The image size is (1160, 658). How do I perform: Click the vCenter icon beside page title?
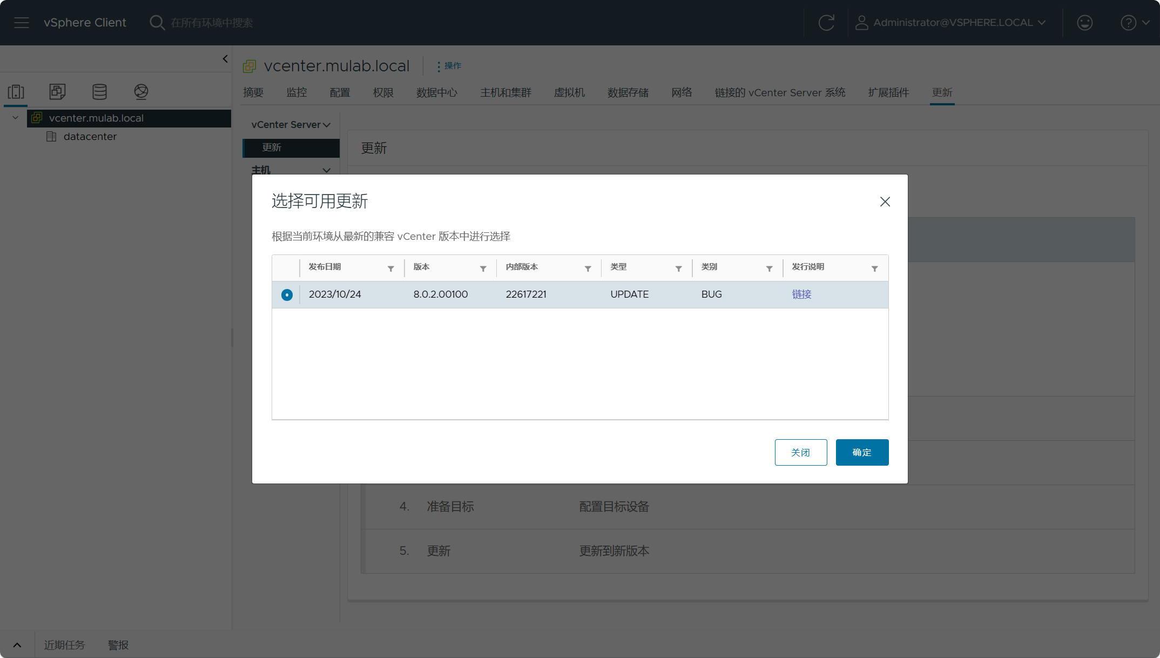[249, 66]
